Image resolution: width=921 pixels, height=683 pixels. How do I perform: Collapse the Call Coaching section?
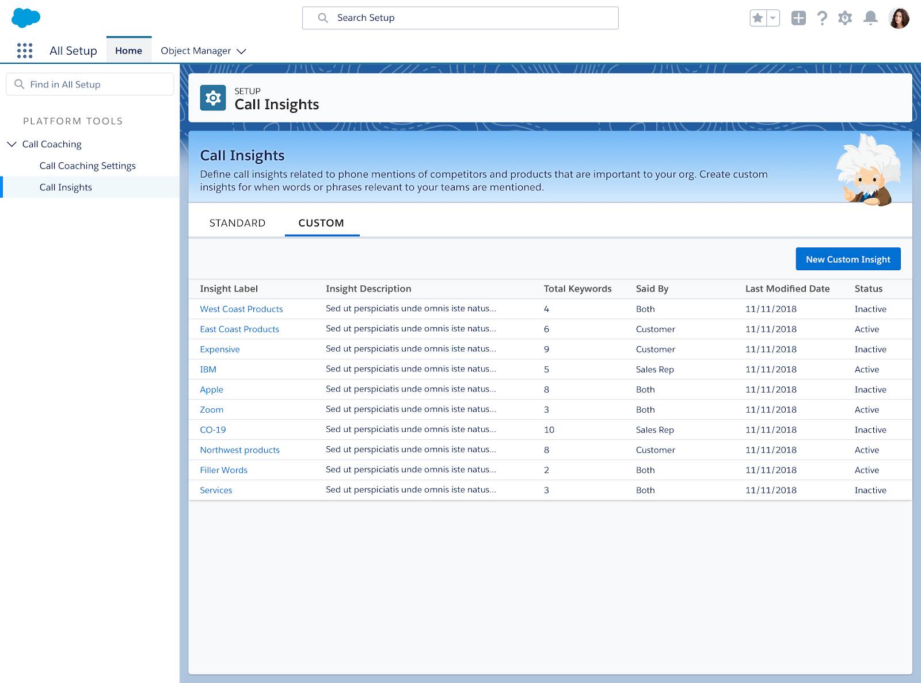[12, 144]
